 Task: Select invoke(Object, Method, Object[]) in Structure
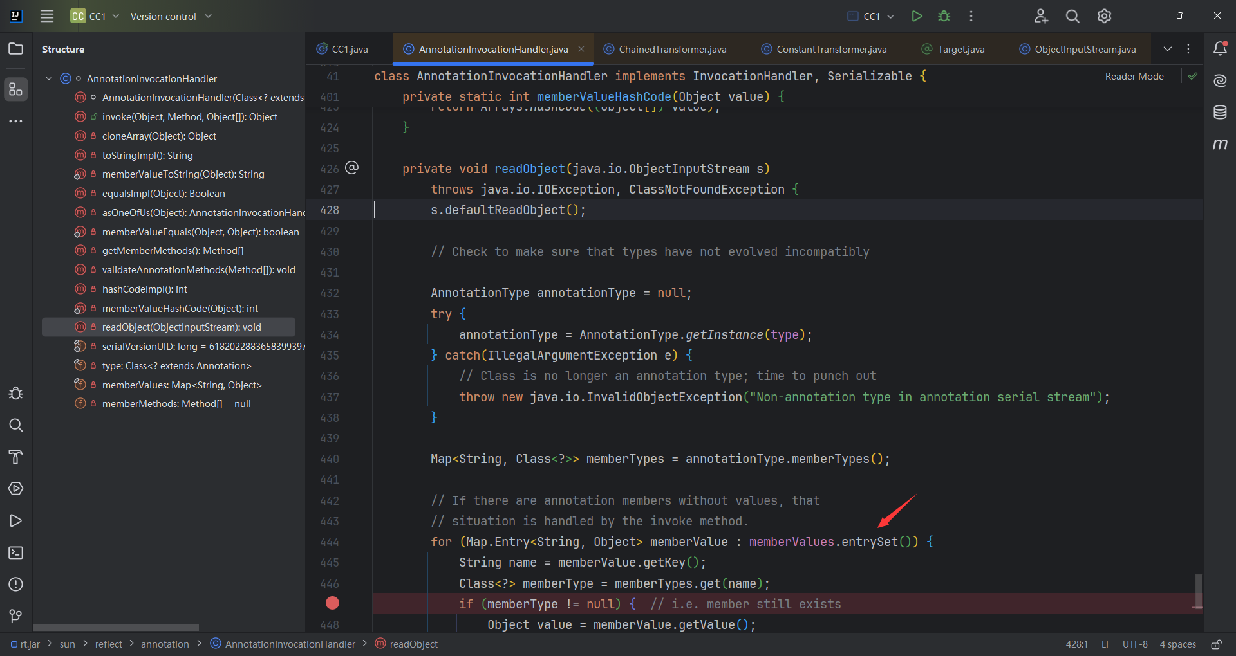coord(189,117)
